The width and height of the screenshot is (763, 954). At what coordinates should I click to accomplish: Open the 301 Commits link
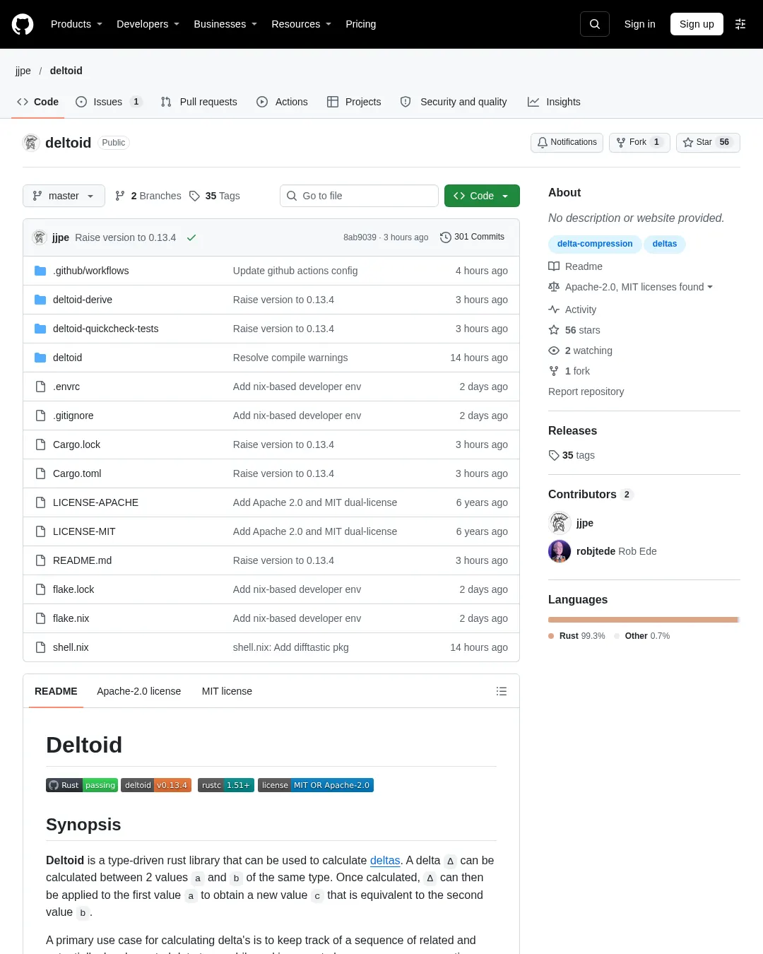tap(472, 237)
